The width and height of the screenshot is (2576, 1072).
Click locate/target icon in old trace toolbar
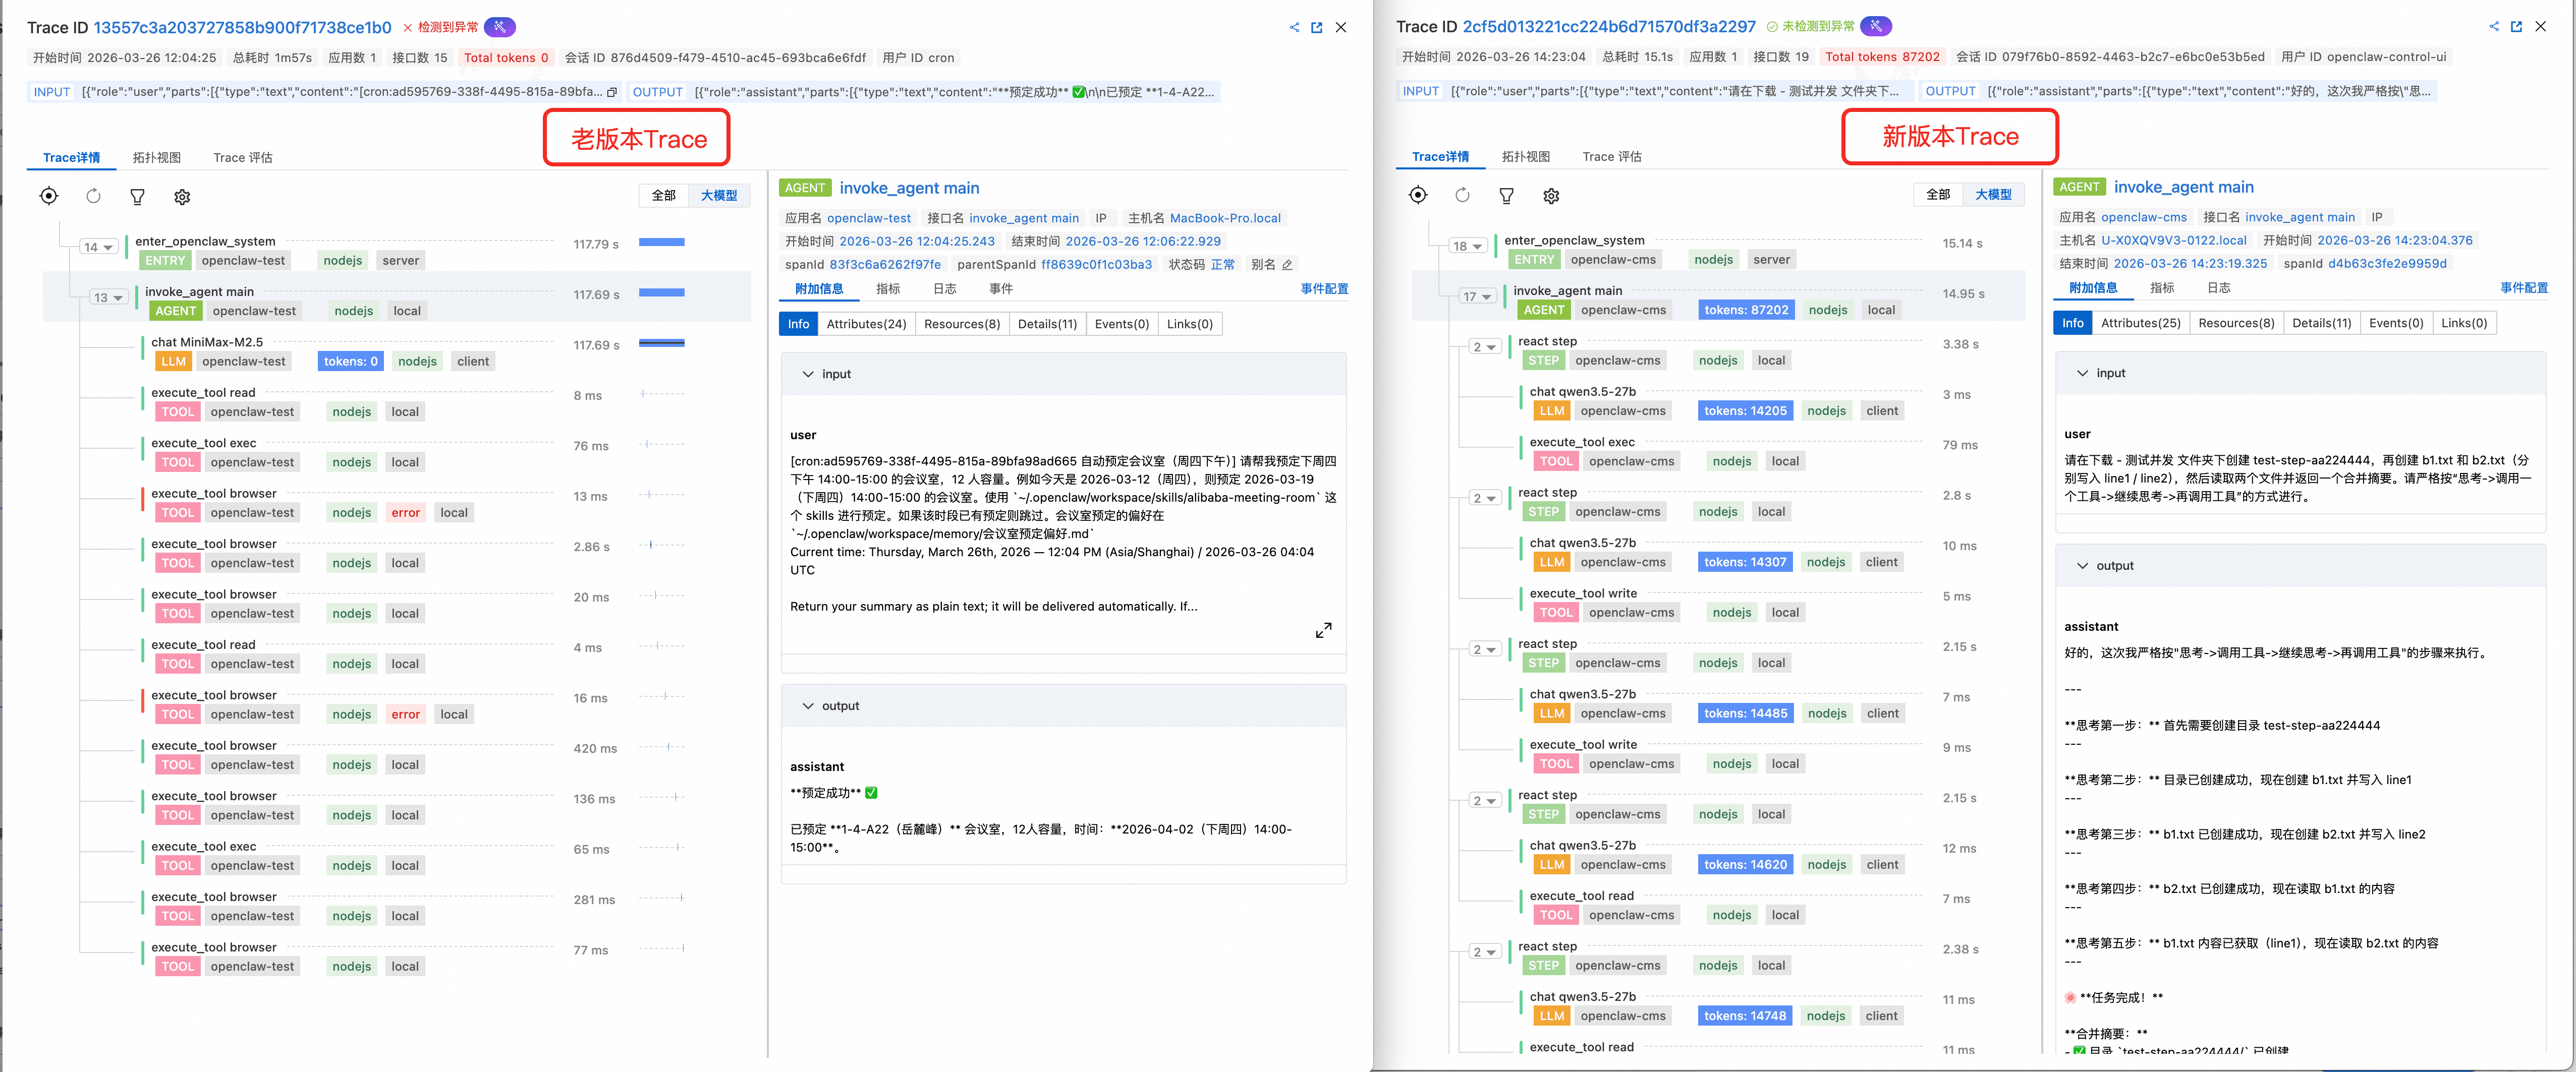[49, 196]
